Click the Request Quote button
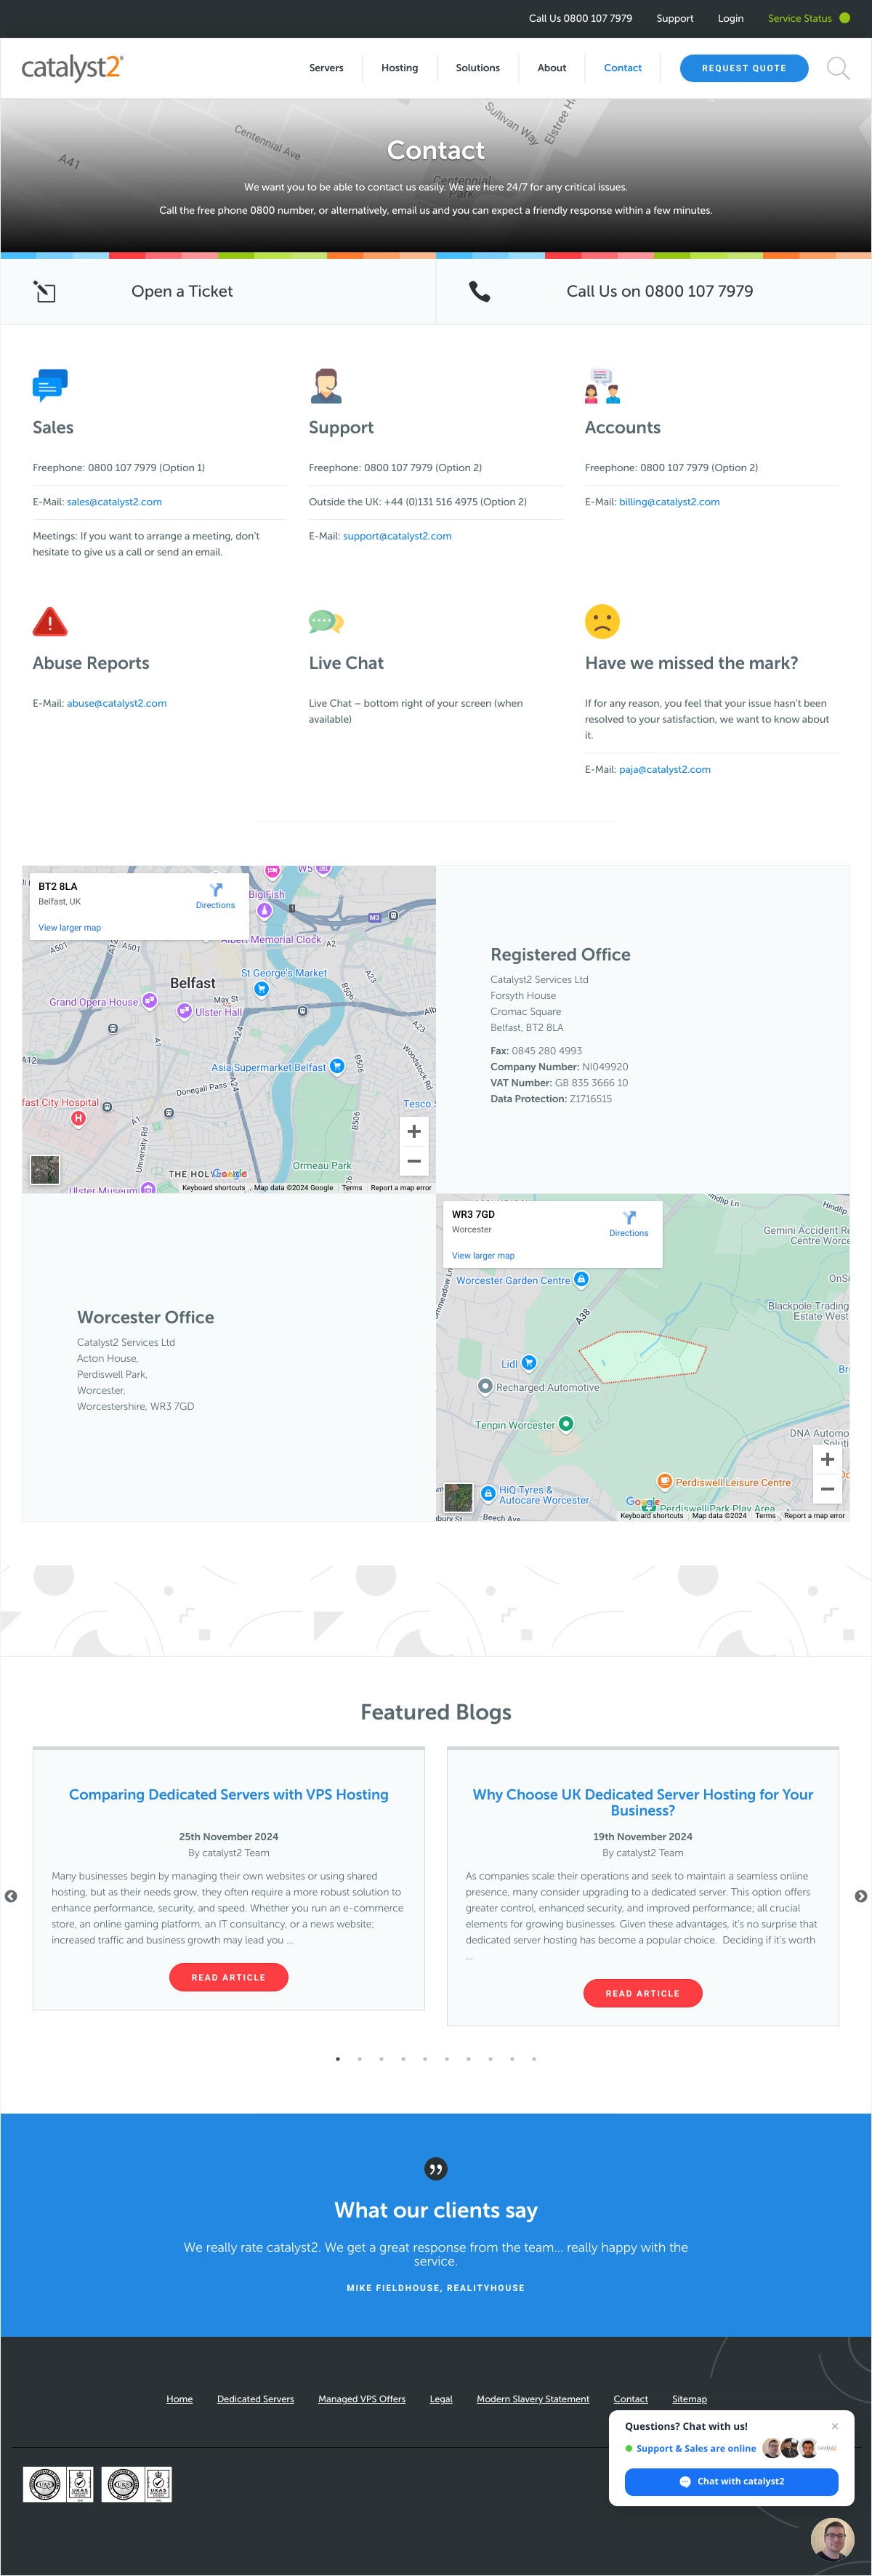872x2576 pixels. click(743, 68)
